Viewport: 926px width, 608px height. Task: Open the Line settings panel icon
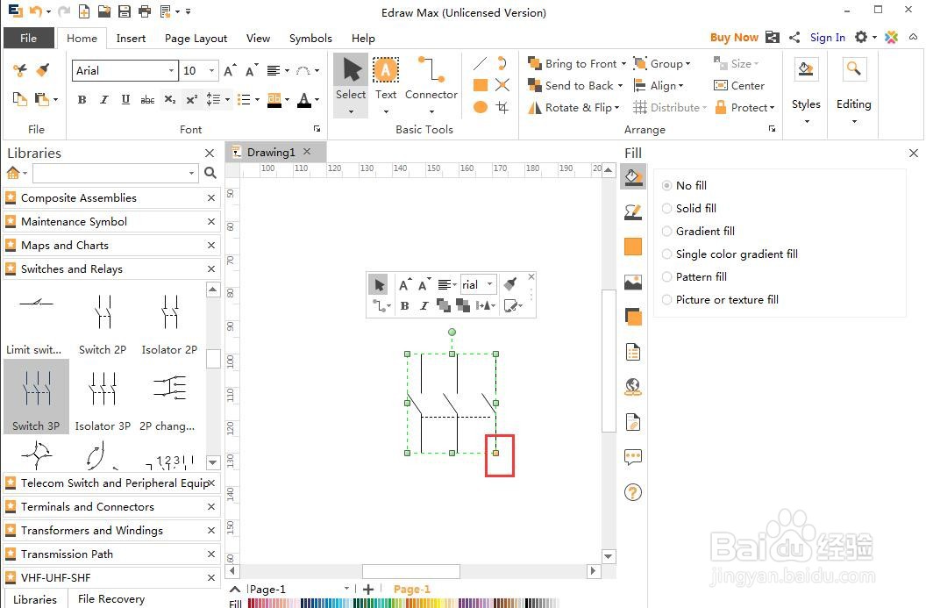coord(633,211)
